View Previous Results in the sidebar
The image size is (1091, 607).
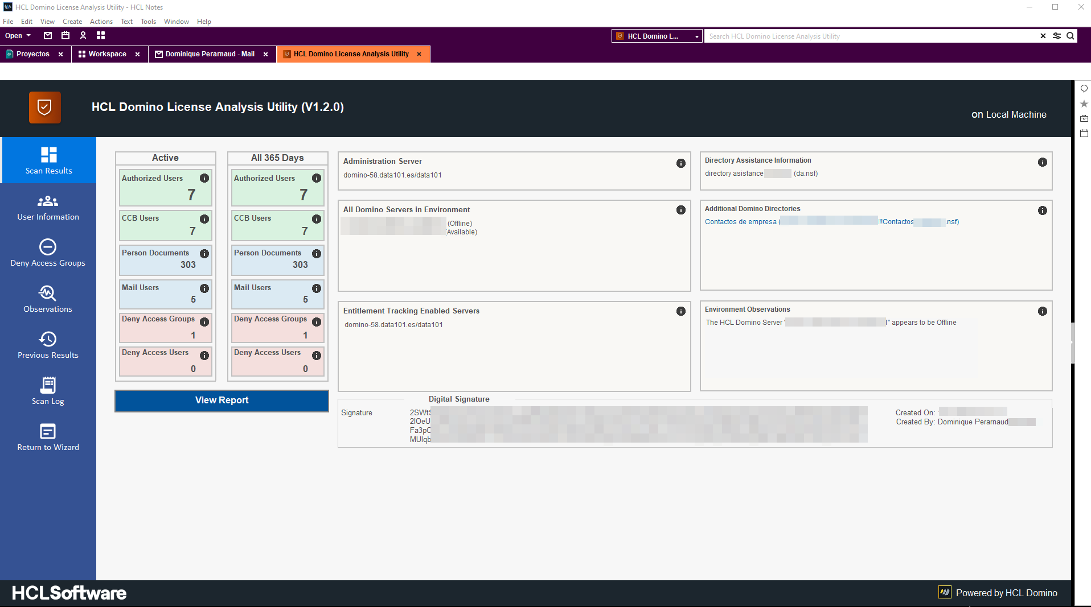pos(48,345)
